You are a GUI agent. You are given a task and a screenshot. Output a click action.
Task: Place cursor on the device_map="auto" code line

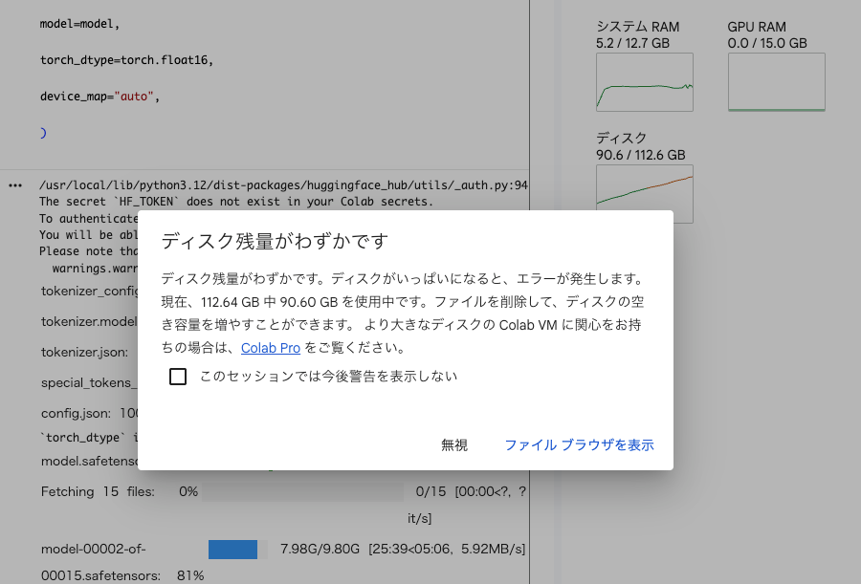click(x=99, y=97)
